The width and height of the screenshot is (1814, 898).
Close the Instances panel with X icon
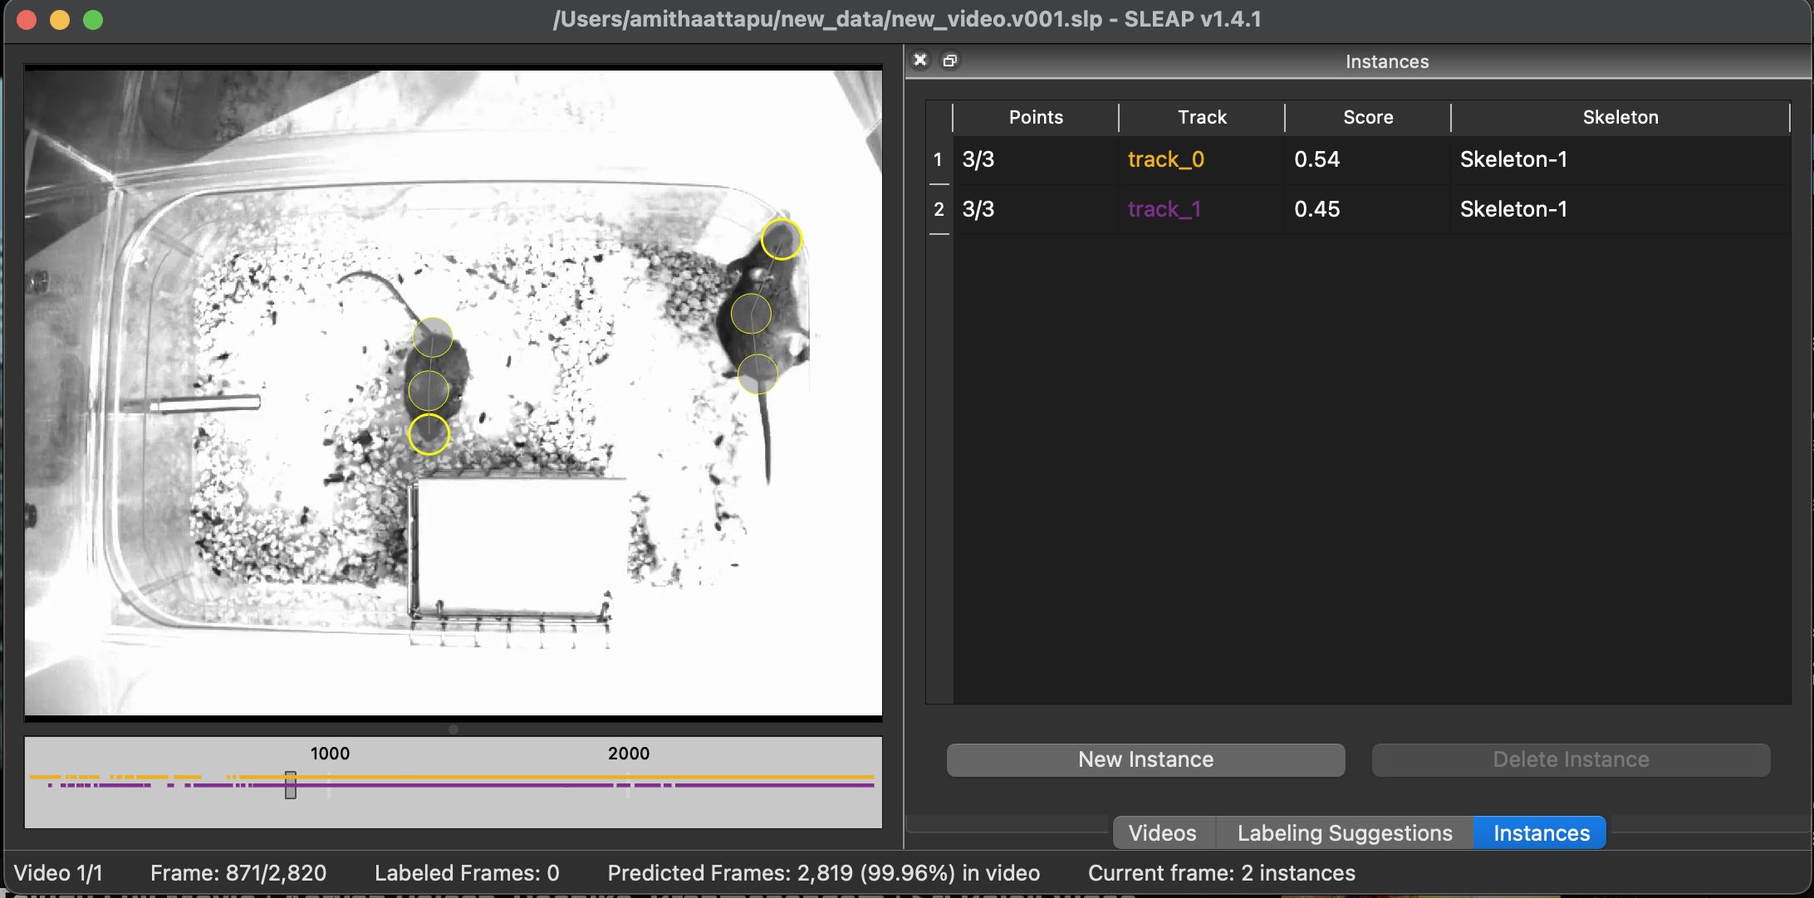920,60
